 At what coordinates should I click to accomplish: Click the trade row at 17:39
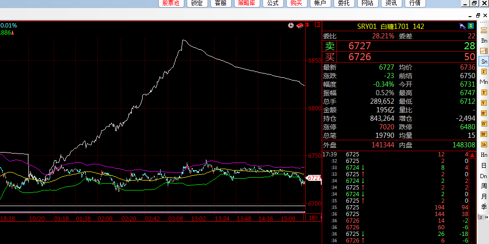pyautogui.click(x=396, y=154)
